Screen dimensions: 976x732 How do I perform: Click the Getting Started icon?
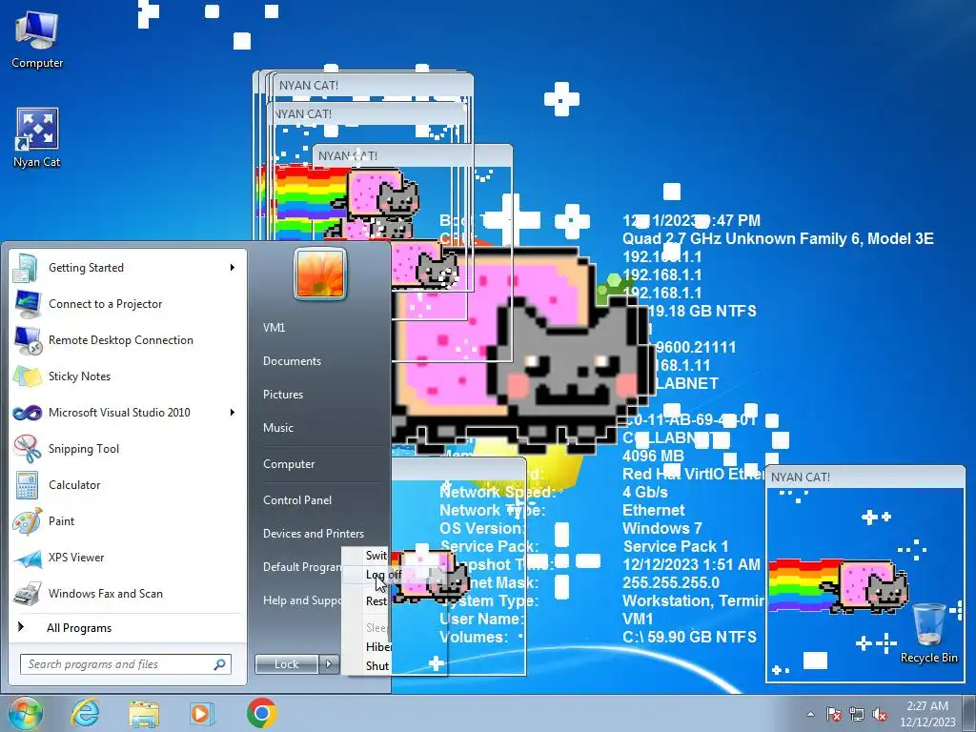[27, 268]
